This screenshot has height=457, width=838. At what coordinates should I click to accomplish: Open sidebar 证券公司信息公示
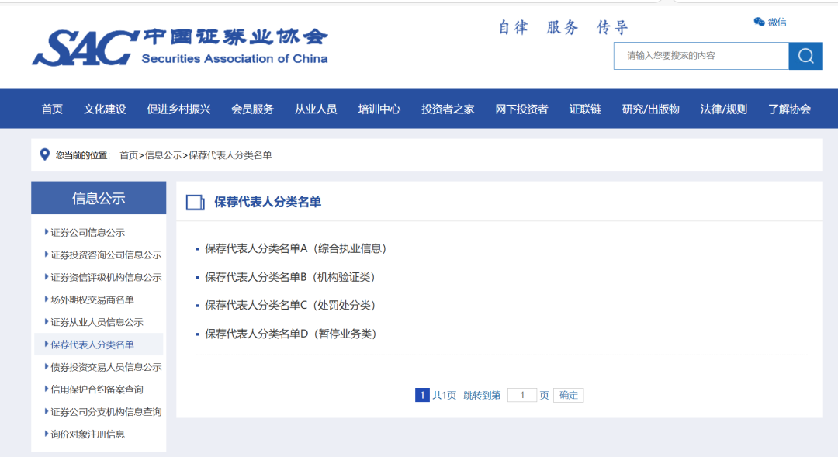pyautogui.click(x=88, y=233)
